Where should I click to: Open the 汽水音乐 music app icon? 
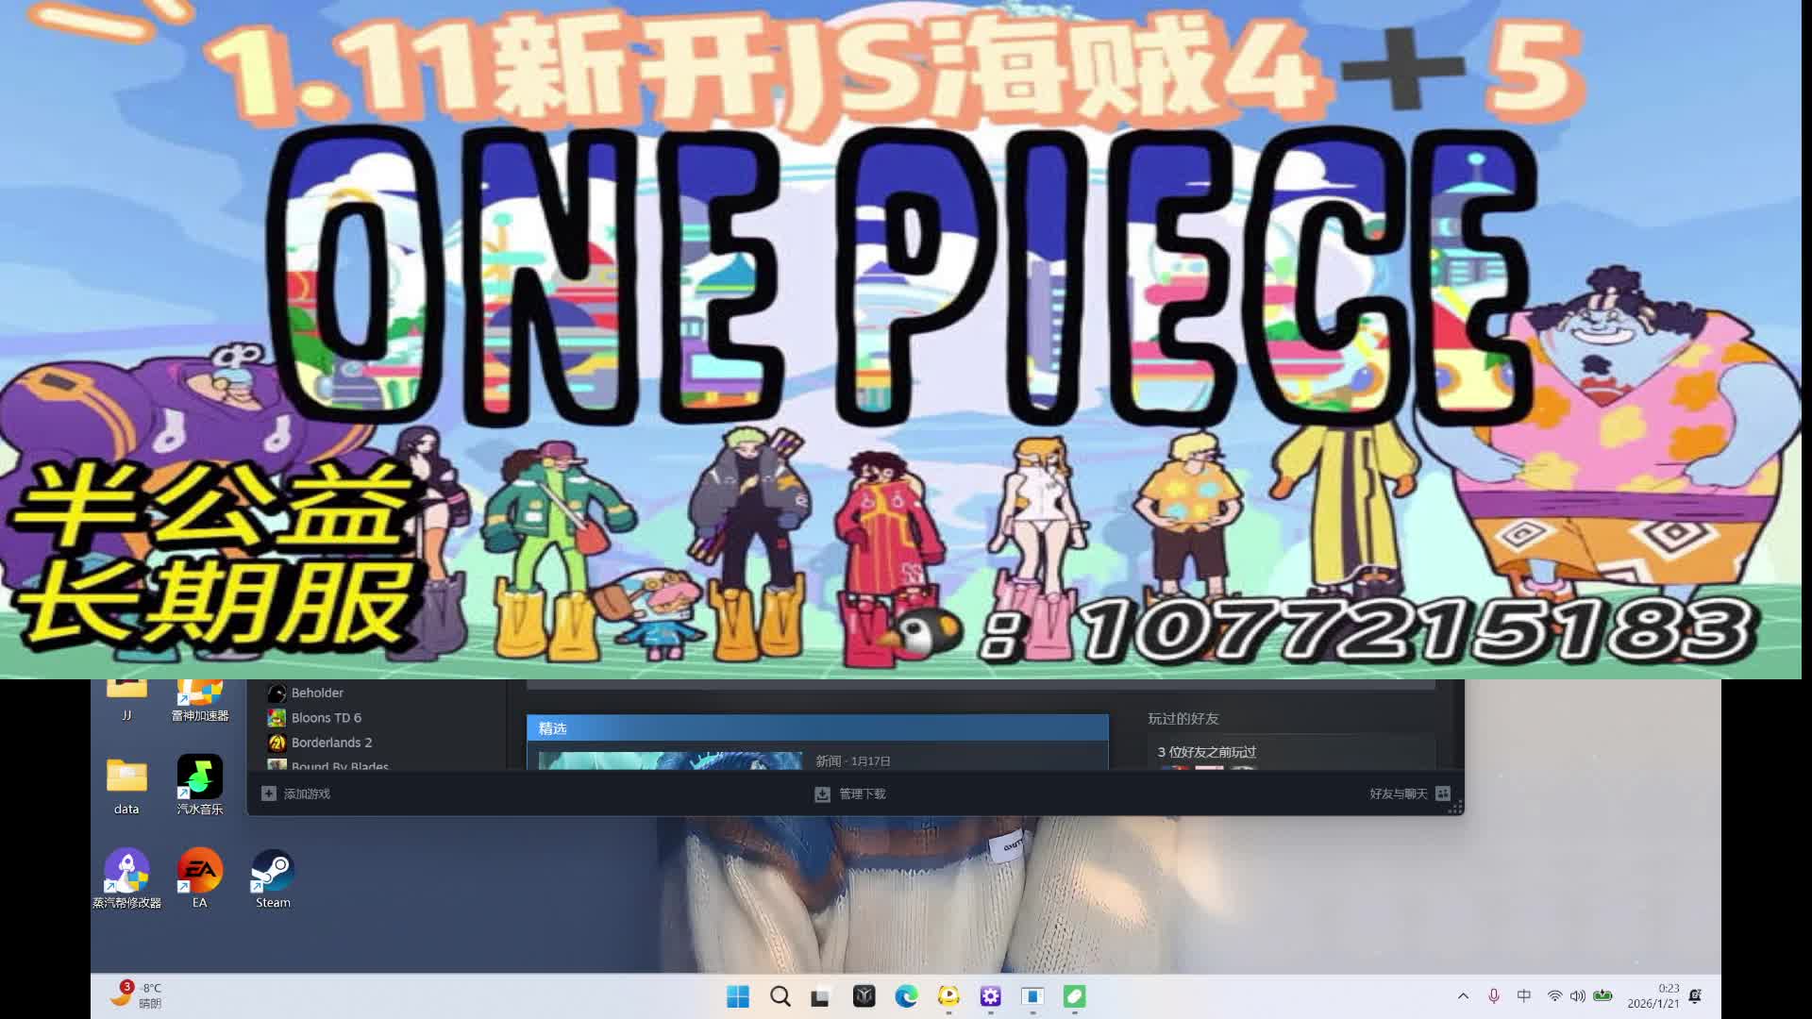(x=199, y=784)
